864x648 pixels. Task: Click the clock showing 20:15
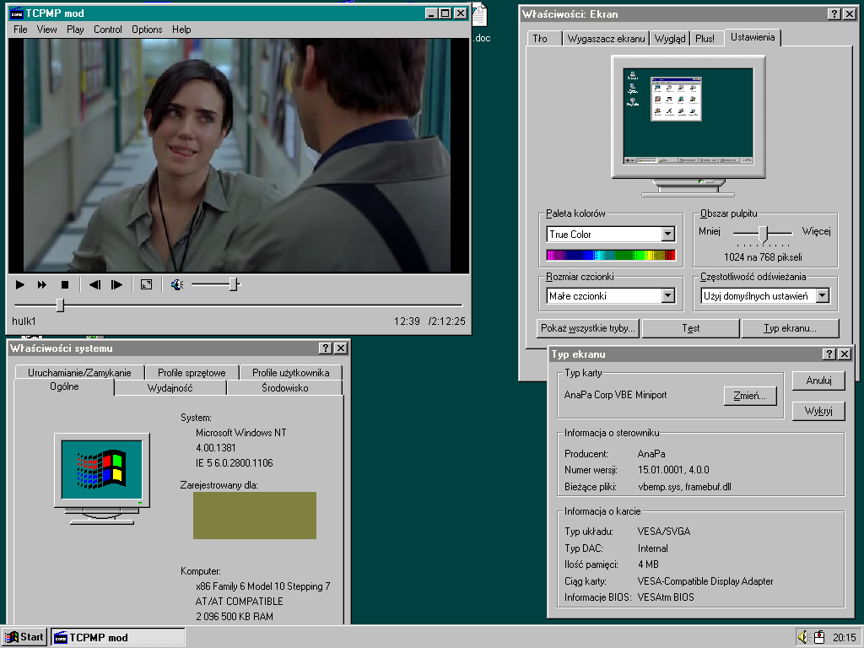[x=844, y=638]
